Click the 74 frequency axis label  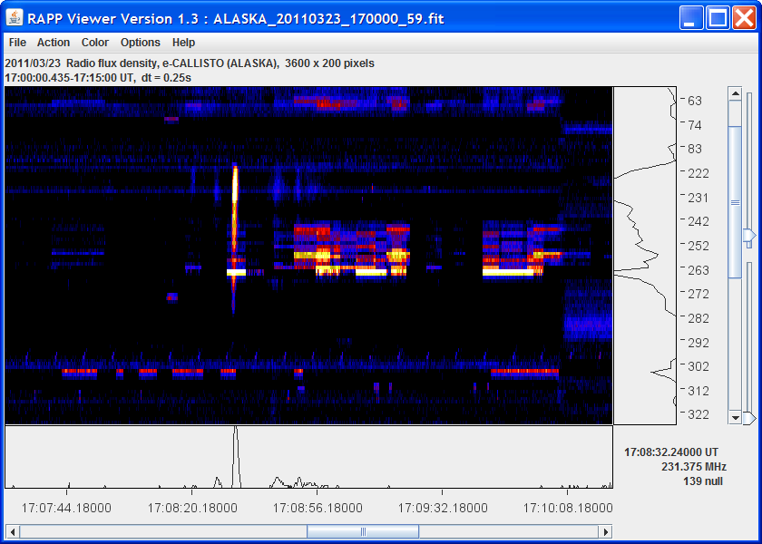(694, 125)
